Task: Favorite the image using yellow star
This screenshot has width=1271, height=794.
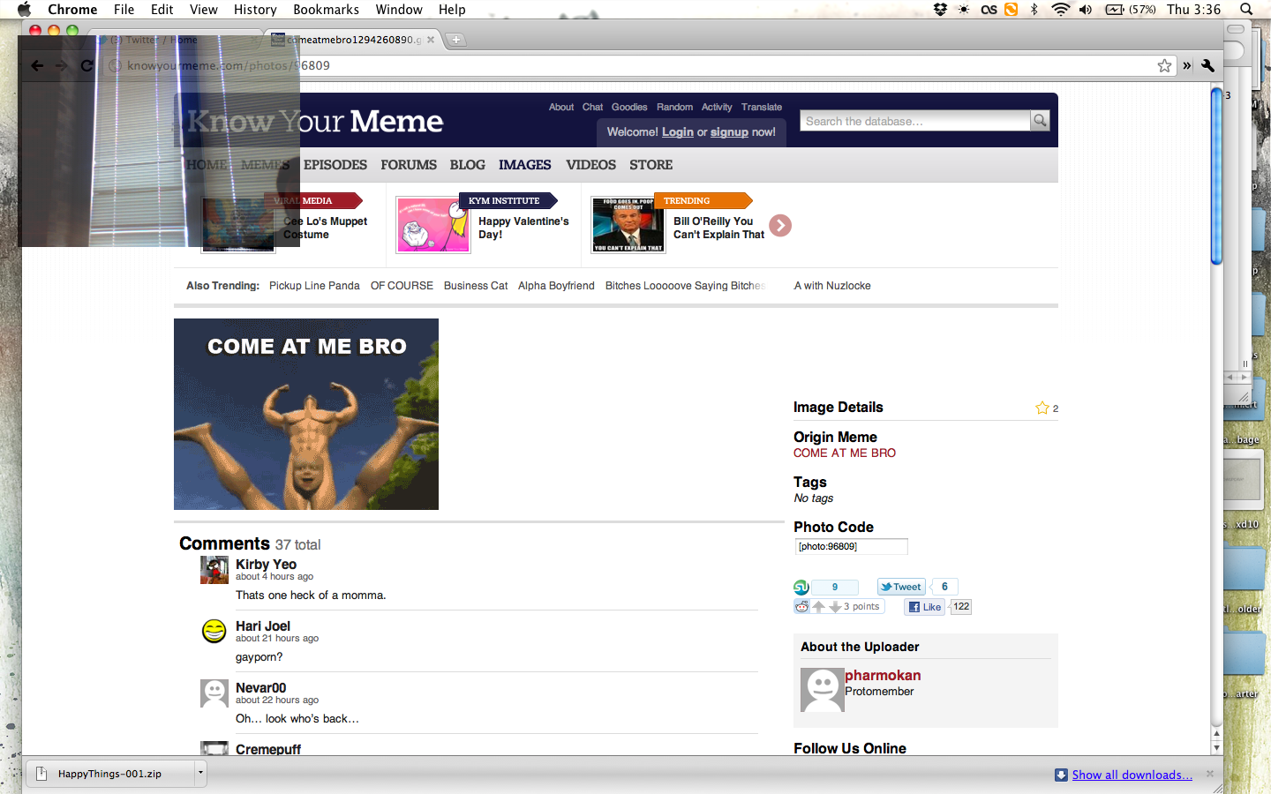Action: tap(1042, 408)
